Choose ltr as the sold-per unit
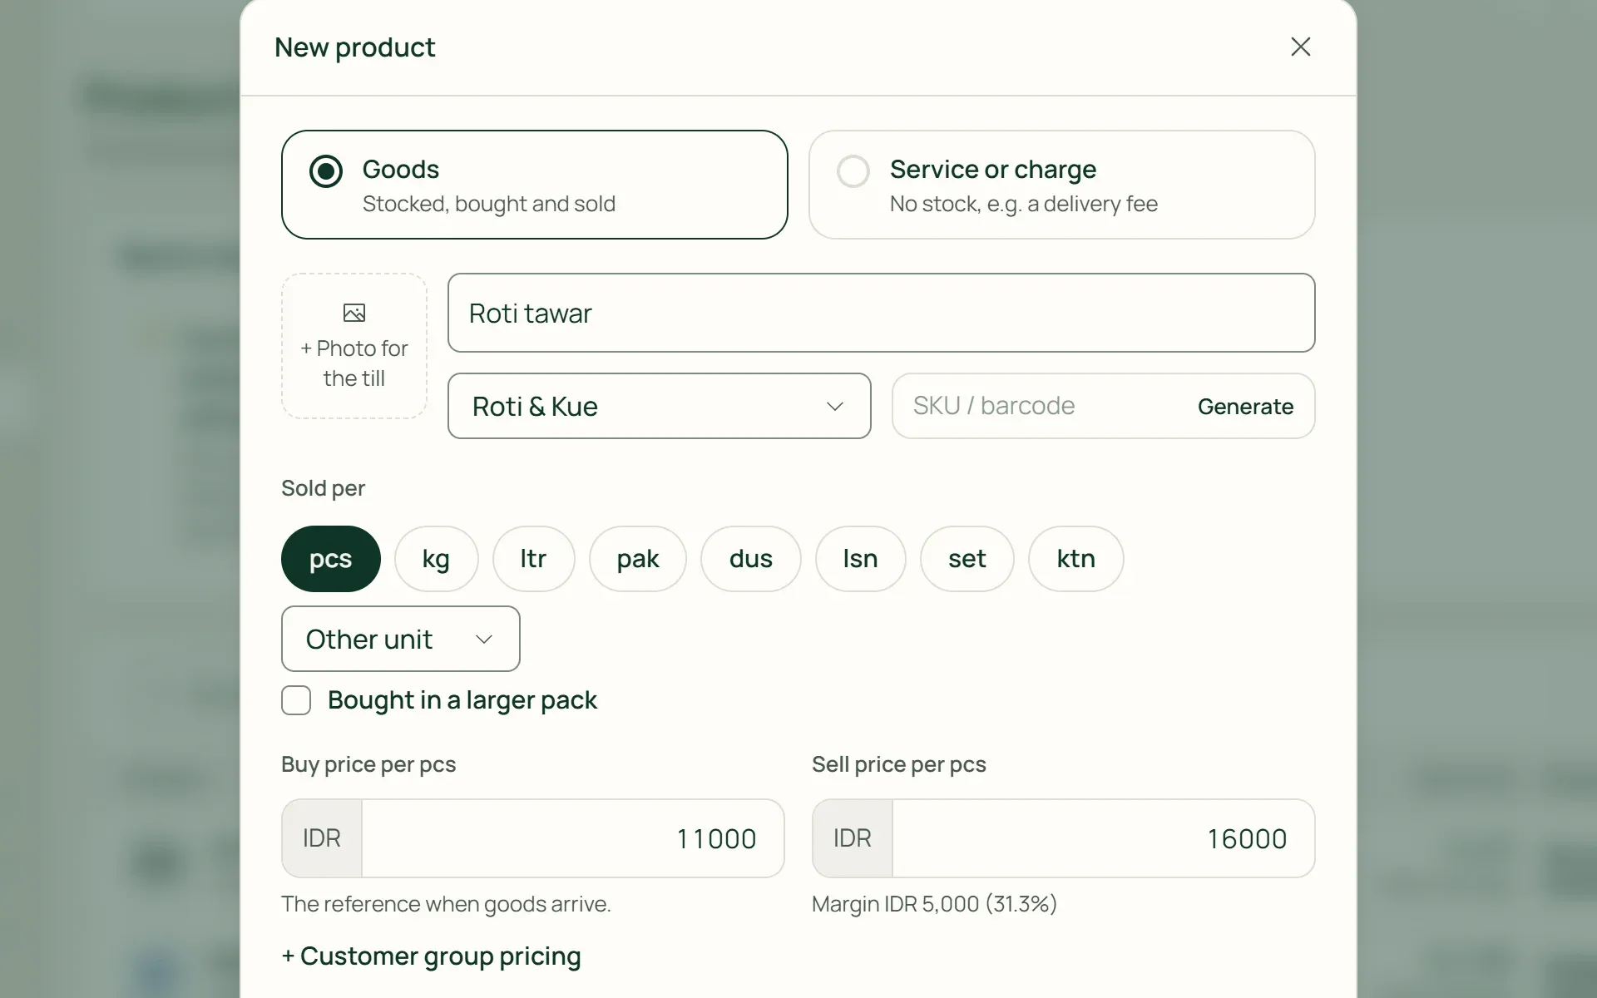Image resolution: width=1597 pixels, height=998 pixels. 533,559
